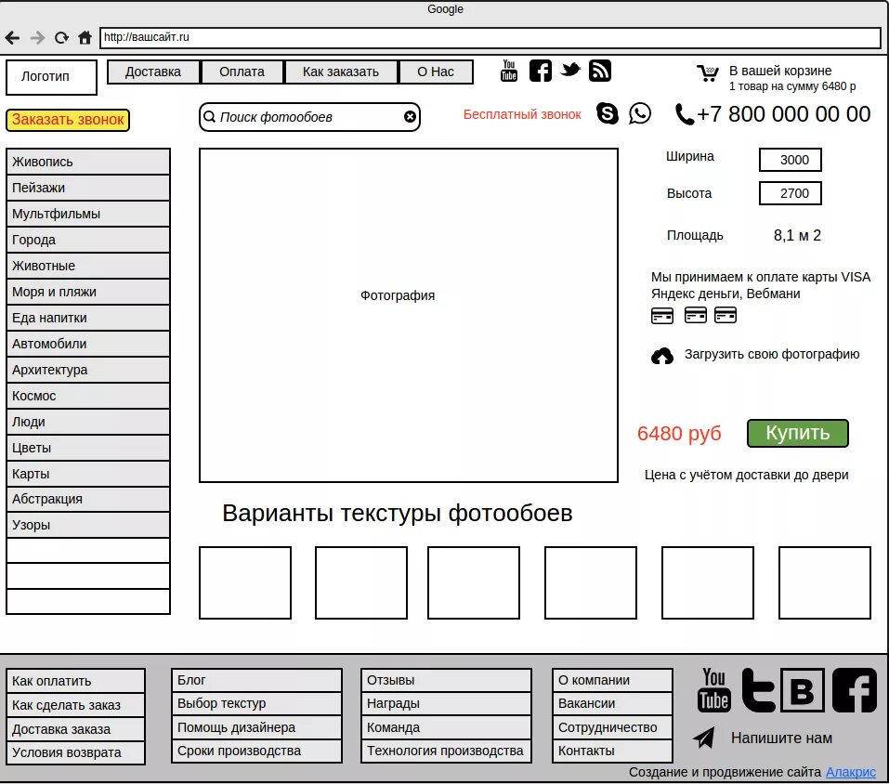Click the Ширина field showing 3000

tap(791, 160)
